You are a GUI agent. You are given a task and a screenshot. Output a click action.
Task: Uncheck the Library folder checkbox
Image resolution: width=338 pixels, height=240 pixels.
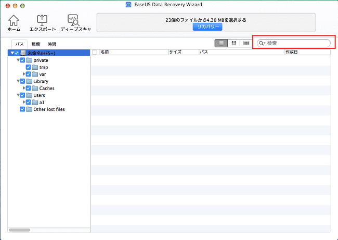(x=22, y=81)
